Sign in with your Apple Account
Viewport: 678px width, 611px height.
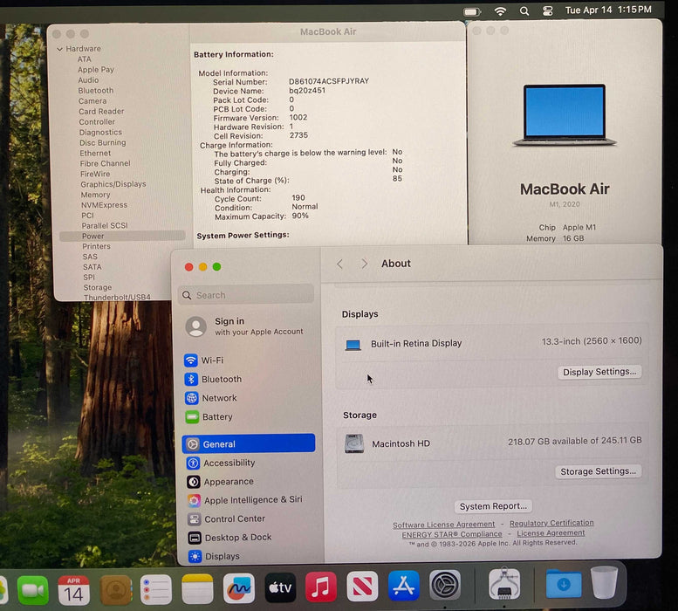pyautogui.click(x=244, y=326)
